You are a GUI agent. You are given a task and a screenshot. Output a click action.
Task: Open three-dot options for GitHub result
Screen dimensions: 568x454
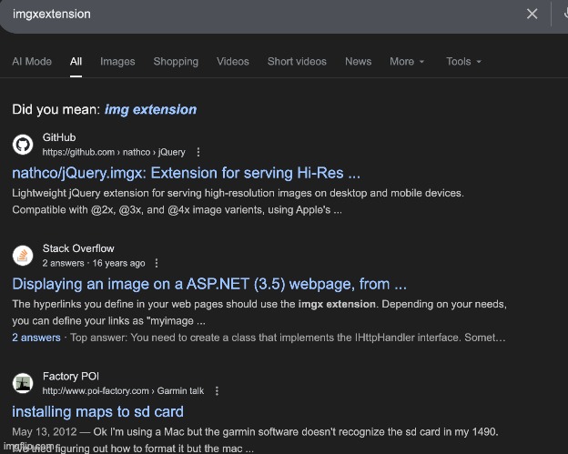[198, 152]
